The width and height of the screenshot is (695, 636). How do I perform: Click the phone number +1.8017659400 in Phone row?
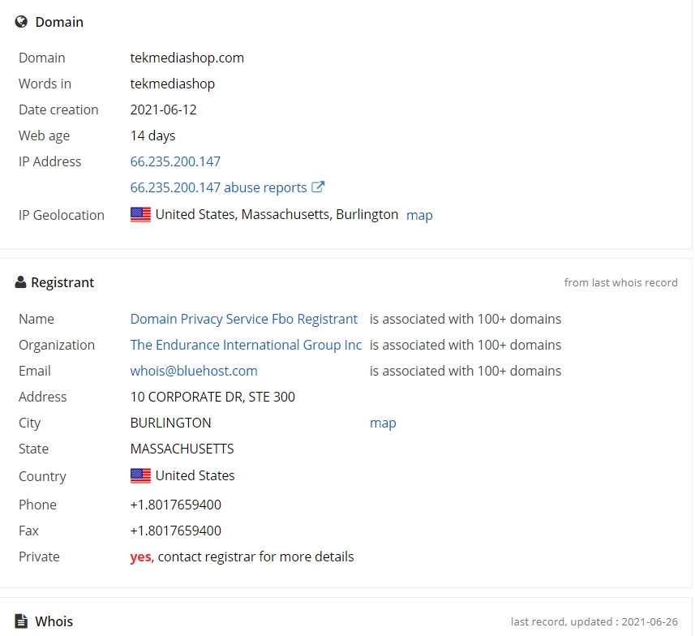(x=175, y=505)
